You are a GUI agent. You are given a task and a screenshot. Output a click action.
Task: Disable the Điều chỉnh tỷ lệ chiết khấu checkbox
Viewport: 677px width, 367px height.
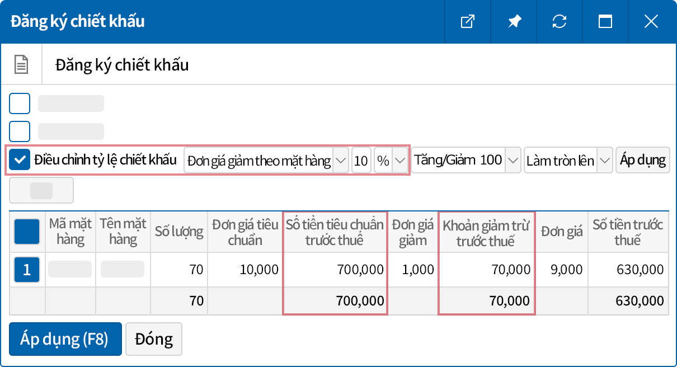(20, 159)
